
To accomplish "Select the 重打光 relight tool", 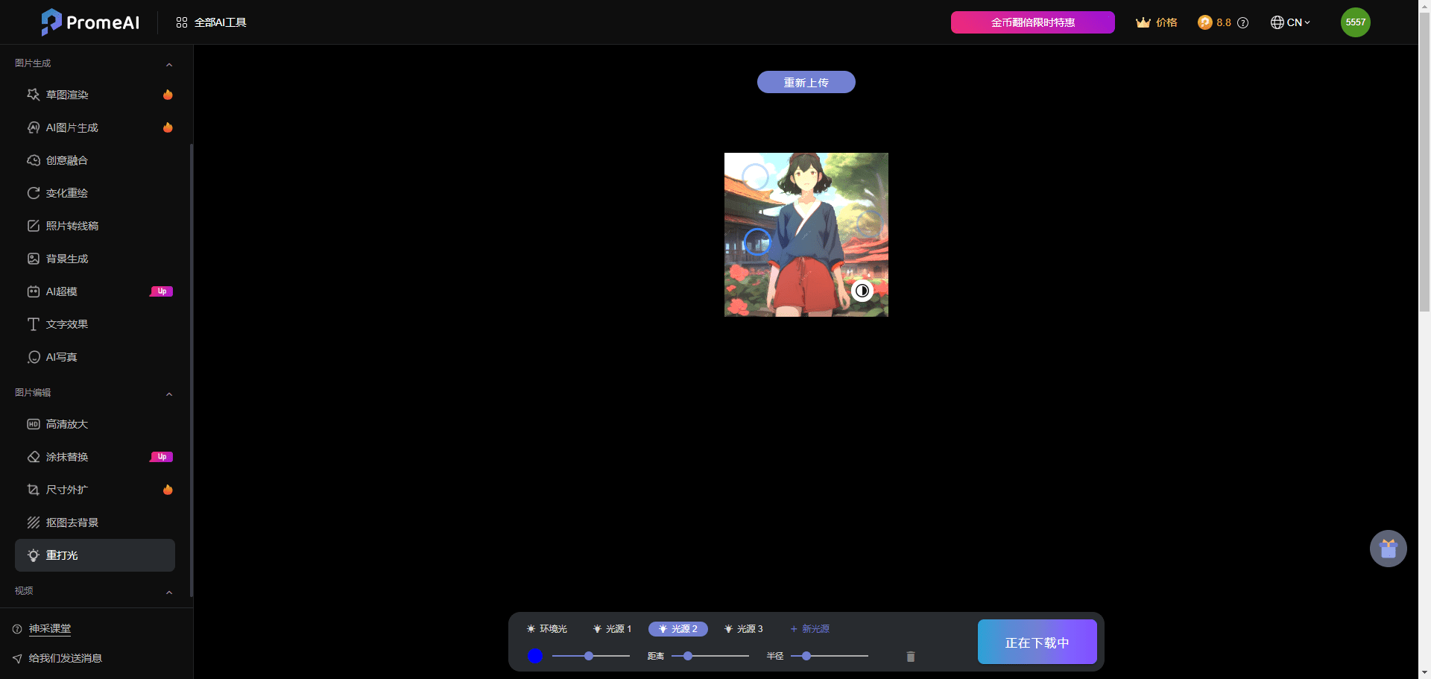I will click(x=95, y=555).
